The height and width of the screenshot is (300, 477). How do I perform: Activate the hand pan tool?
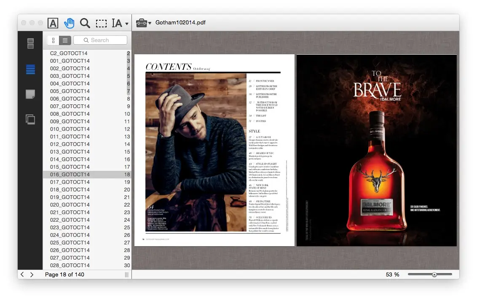69,23
